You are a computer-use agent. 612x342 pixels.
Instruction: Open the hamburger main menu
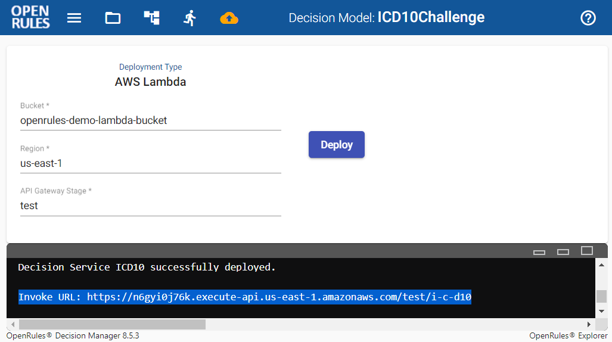74,18
